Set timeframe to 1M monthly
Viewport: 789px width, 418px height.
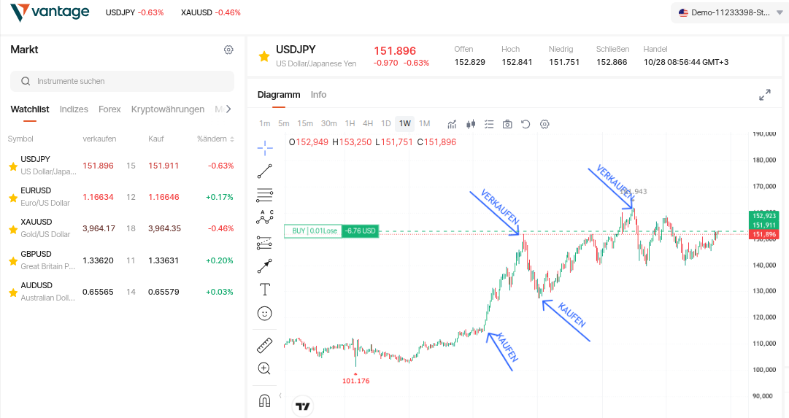click(425, 123)
